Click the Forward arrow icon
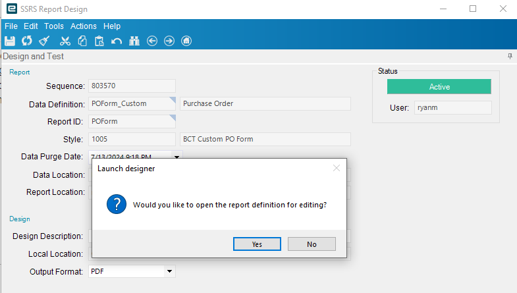Screen dimensions: 517x293 tap(169, 41)
